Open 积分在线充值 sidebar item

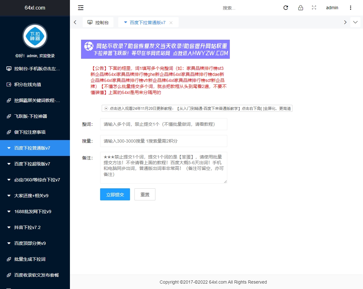pyautogui.click(x=35, y=84)
